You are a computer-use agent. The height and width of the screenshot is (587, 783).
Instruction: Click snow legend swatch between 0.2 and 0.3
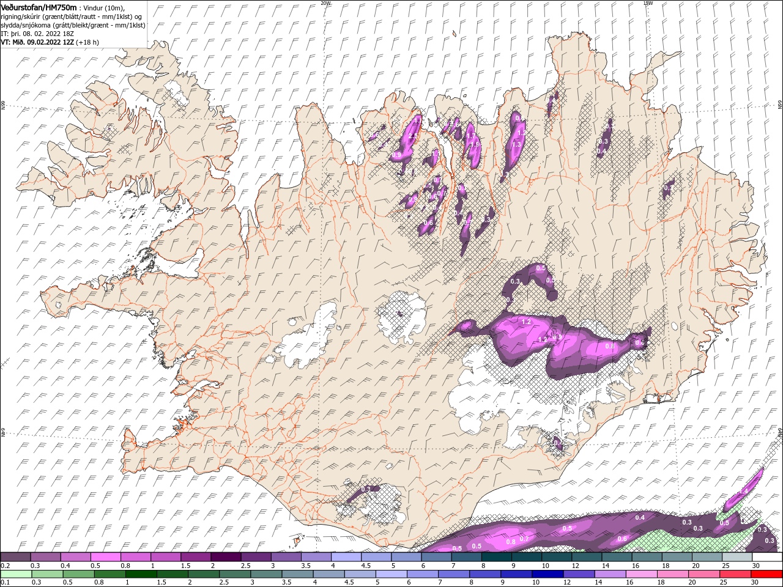(x=16, y=557)
